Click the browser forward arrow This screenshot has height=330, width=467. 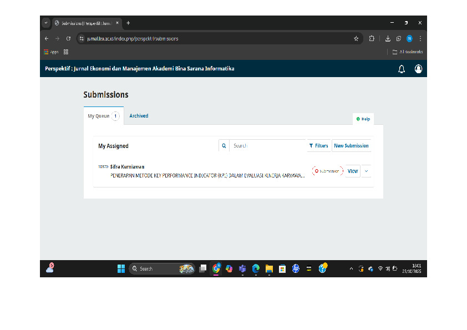57,39
